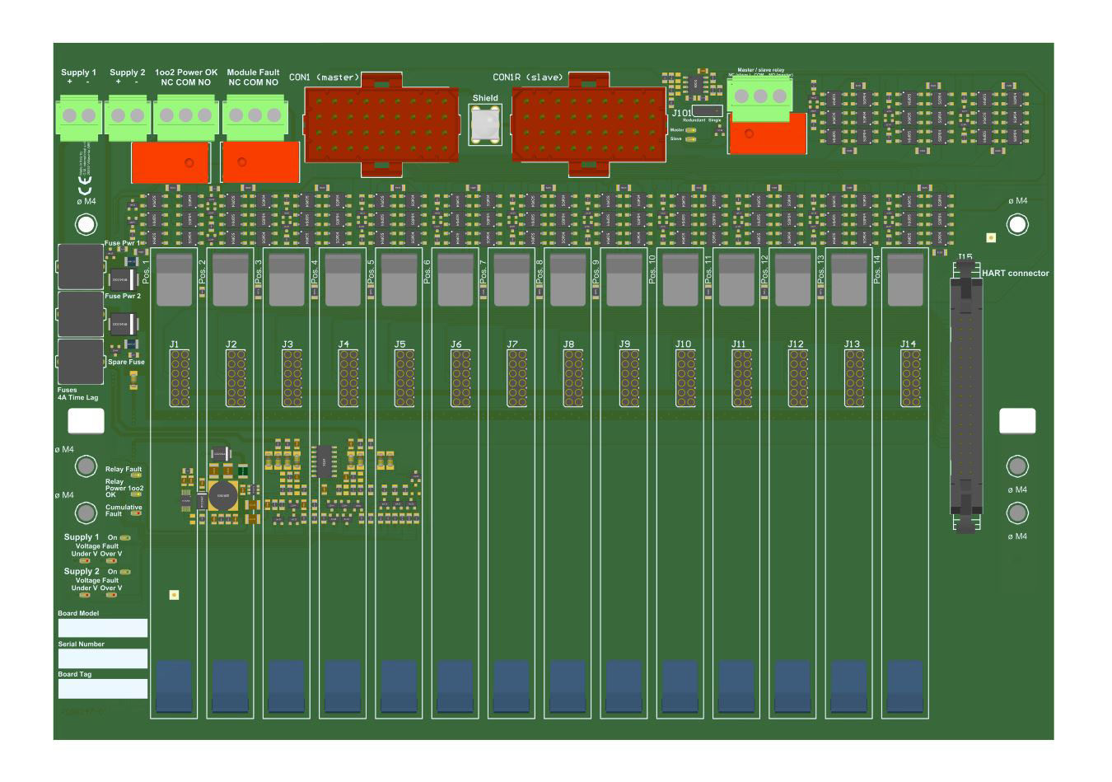The width and height of the screenshot is (1112, 782).
Task: Select the Module Fault terminal block
Action: click(x=254, y=117)
